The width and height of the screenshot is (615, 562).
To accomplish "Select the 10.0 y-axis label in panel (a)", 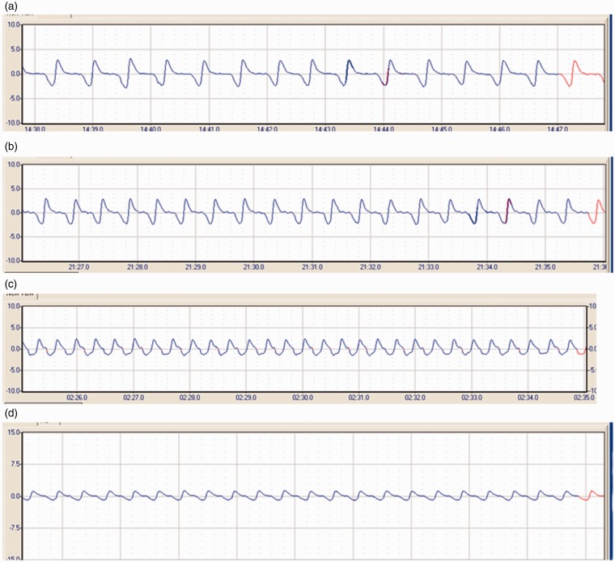I will pos(11,24).
